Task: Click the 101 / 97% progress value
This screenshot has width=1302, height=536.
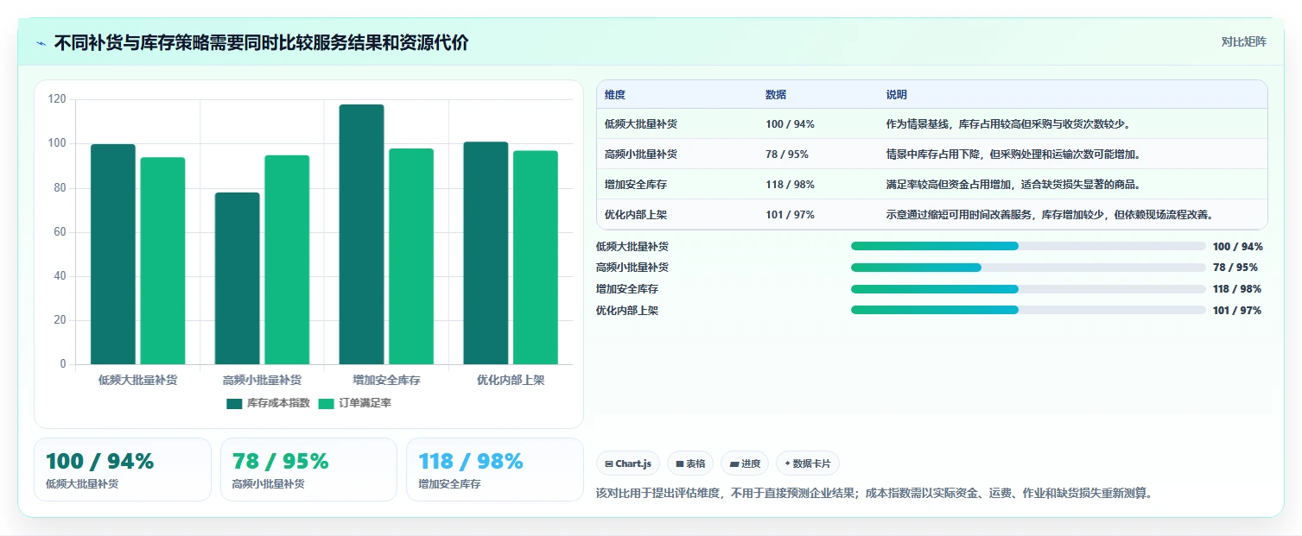Action: 1237,311
